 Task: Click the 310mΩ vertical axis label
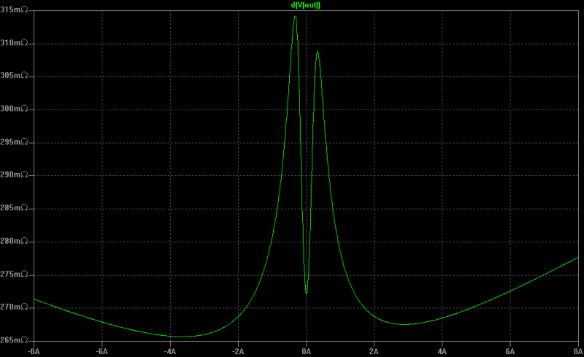(14, 43)
